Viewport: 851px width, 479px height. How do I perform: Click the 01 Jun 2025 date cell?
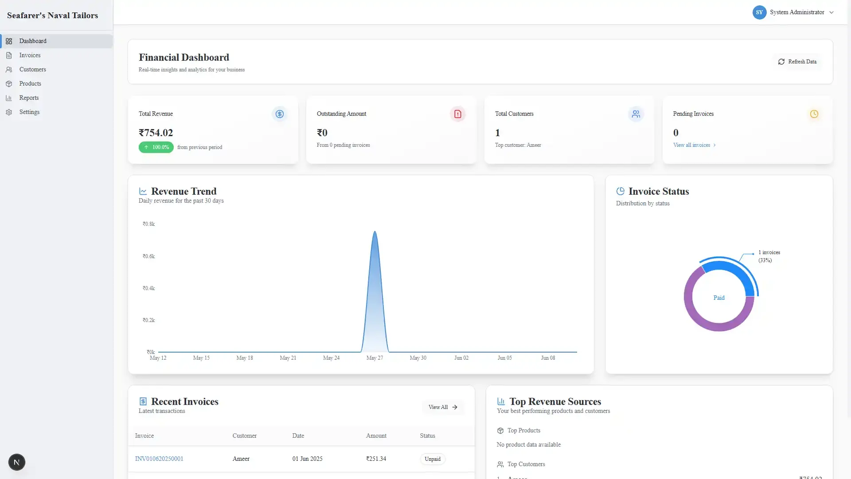tap(308, 459)
